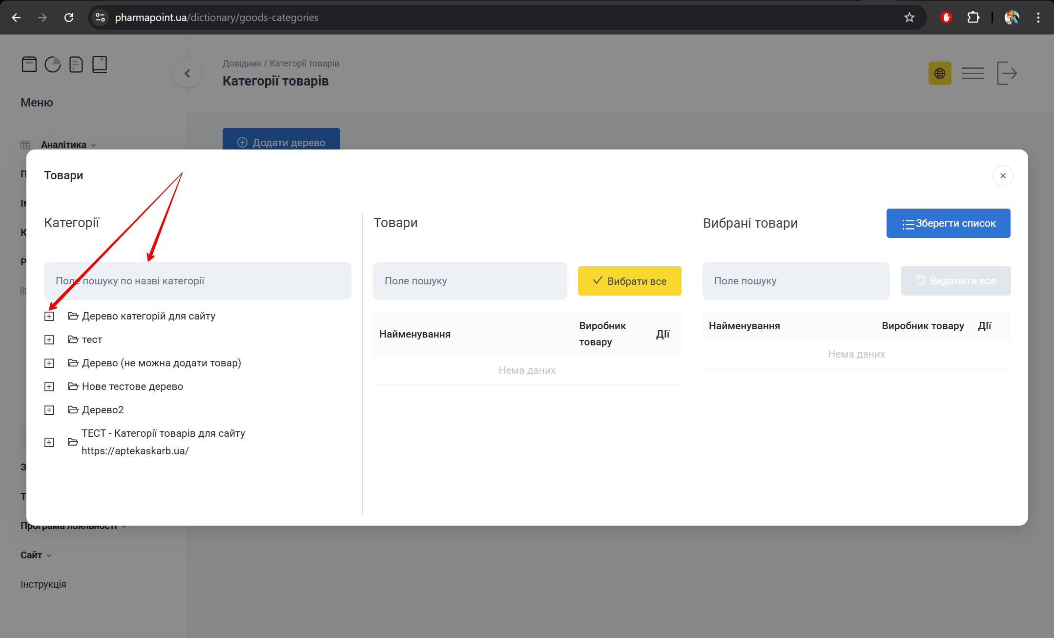This screenshot has width=1054, height=638.
Task: Click the pie chart icon in the sidebar
Action: click(53, 64)
